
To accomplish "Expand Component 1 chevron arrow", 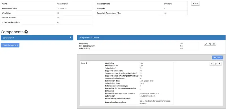I will (x=70, y=37).
